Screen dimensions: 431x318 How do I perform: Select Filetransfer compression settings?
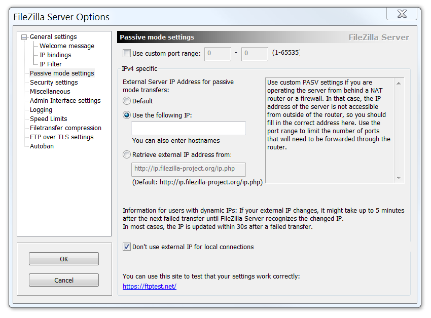click(65, 128)
